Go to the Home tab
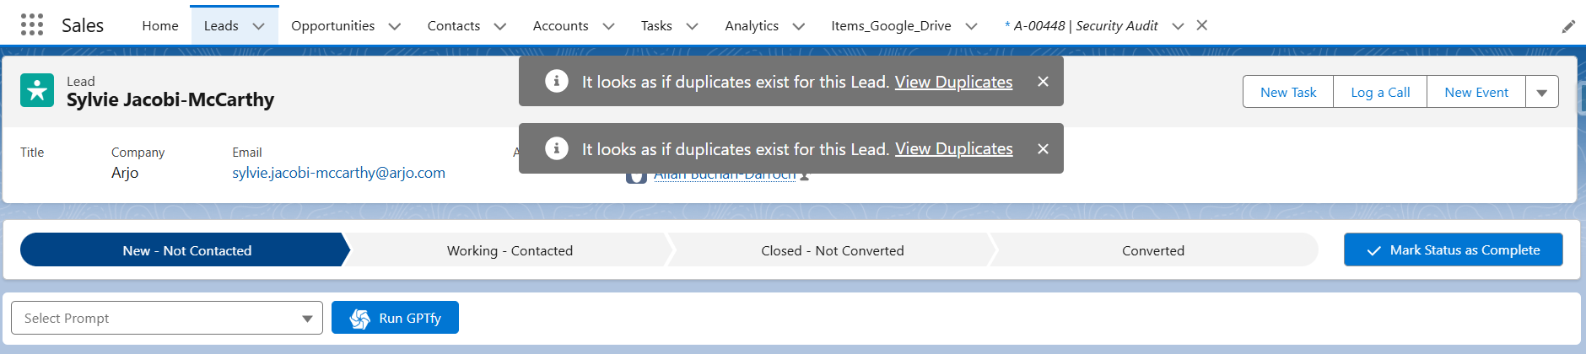The height and width of the screenshot is (354, 1586). (x=160, y=26)
